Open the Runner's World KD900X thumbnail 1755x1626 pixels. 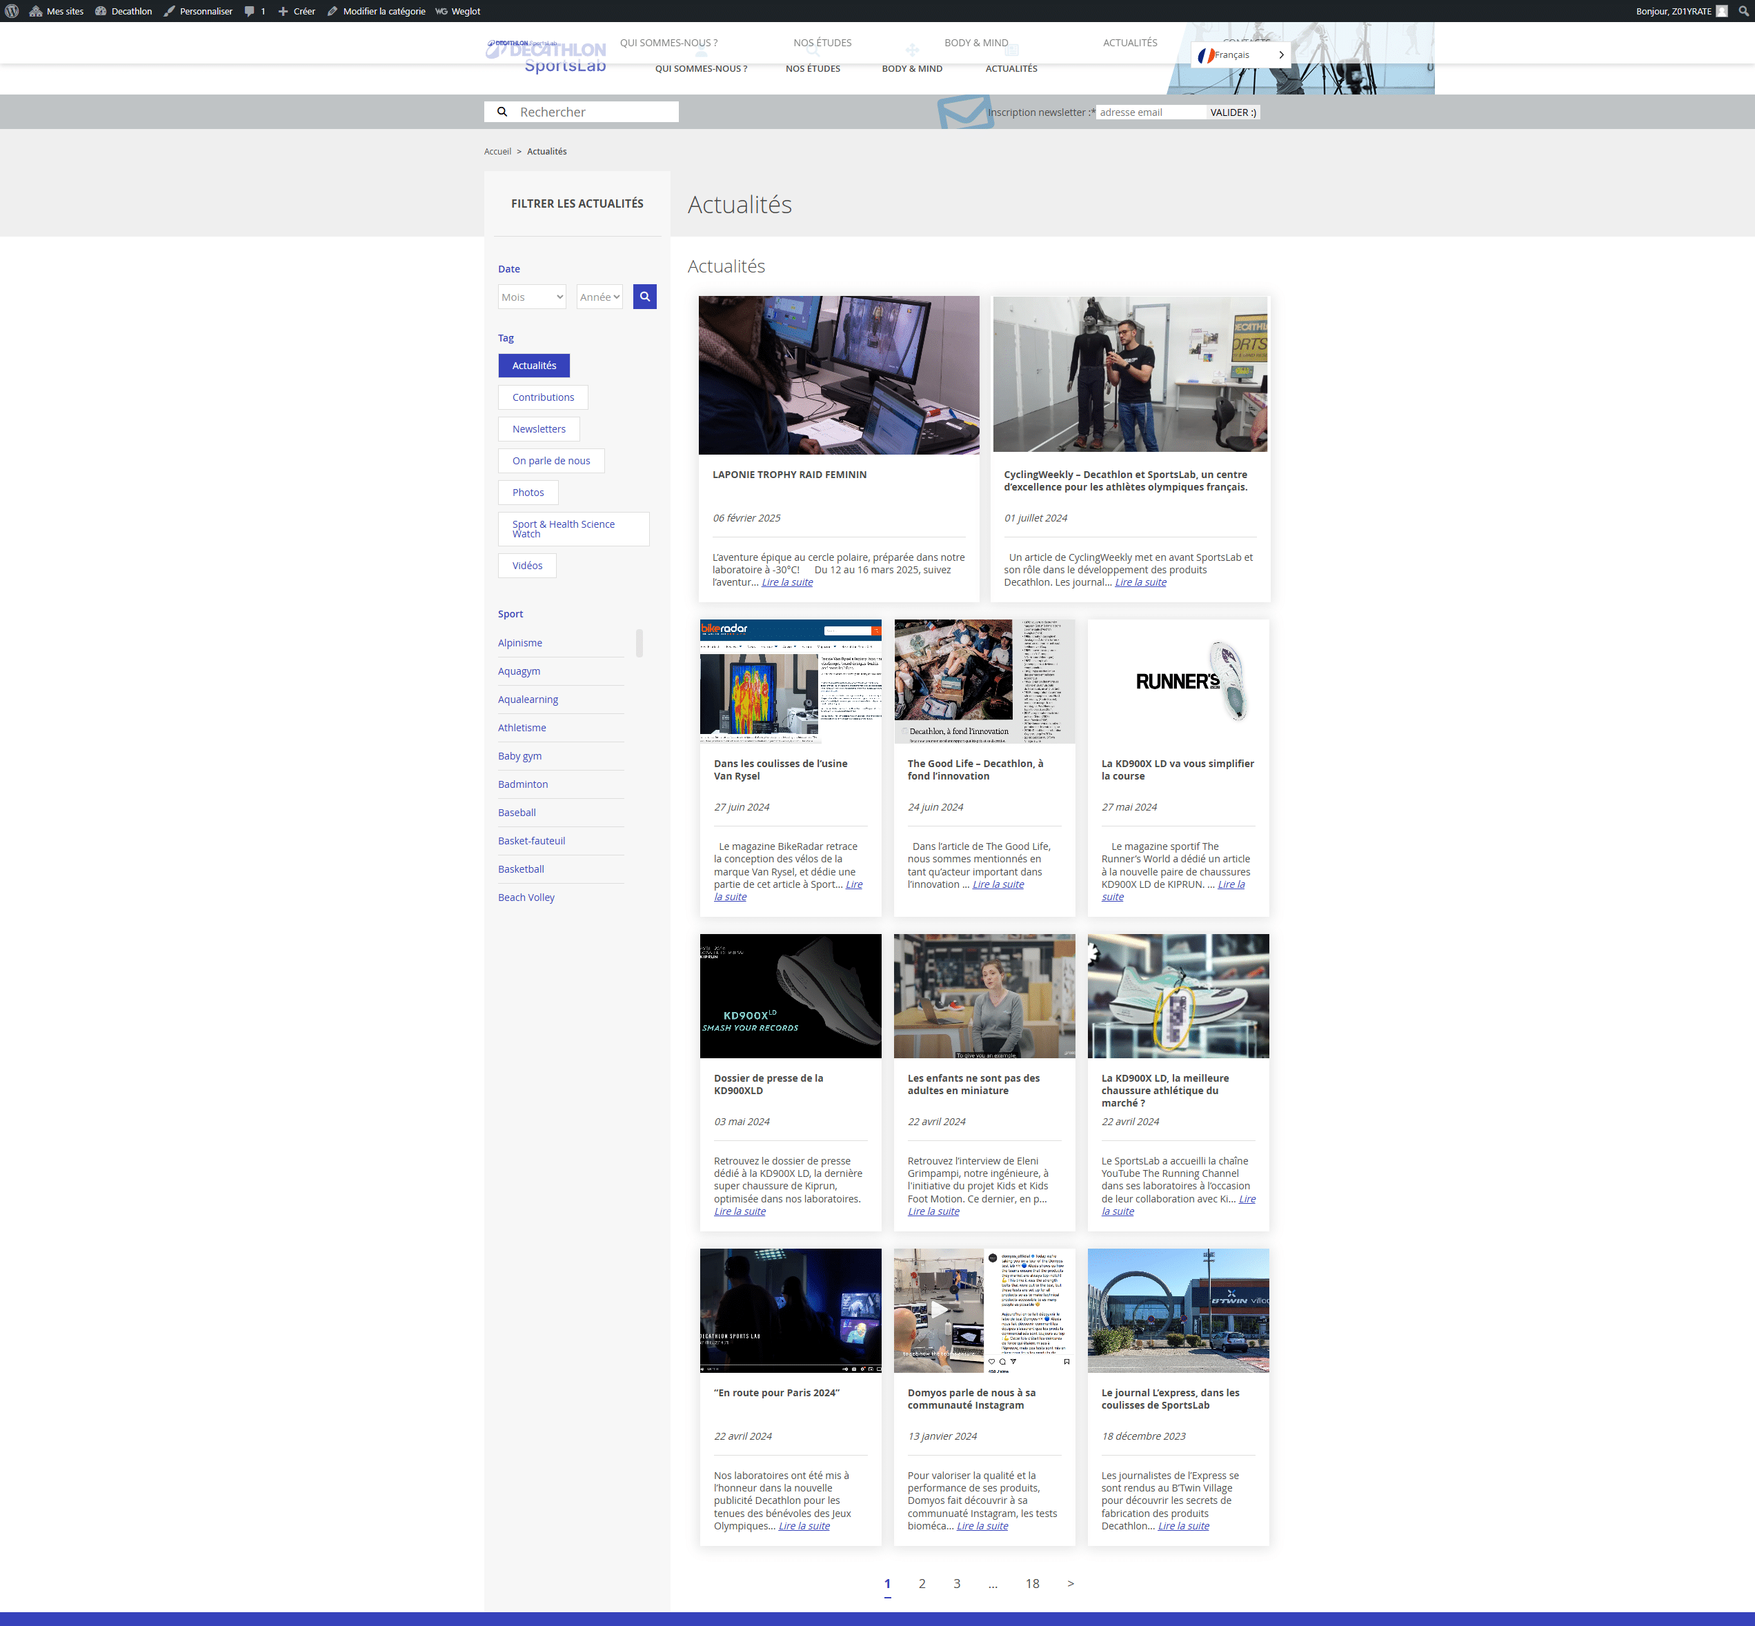click(1178, 681)
